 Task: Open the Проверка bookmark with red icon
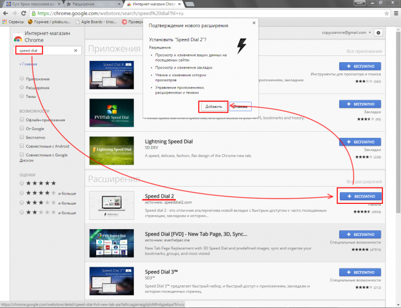[132, 22]
